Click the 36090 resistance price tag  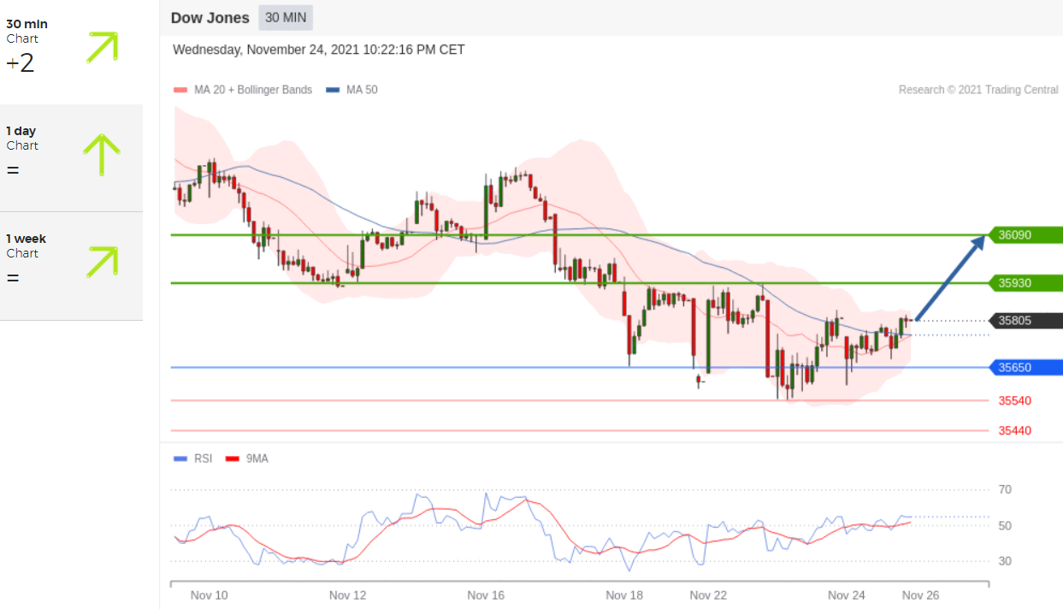[1025, 234]
